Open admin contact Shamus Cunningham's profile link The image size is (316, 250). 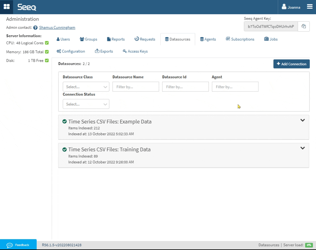pyautogui.click(x=57, y=27)
